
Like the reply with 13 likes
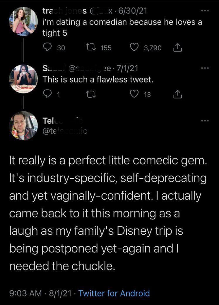[x=134, y=94]
